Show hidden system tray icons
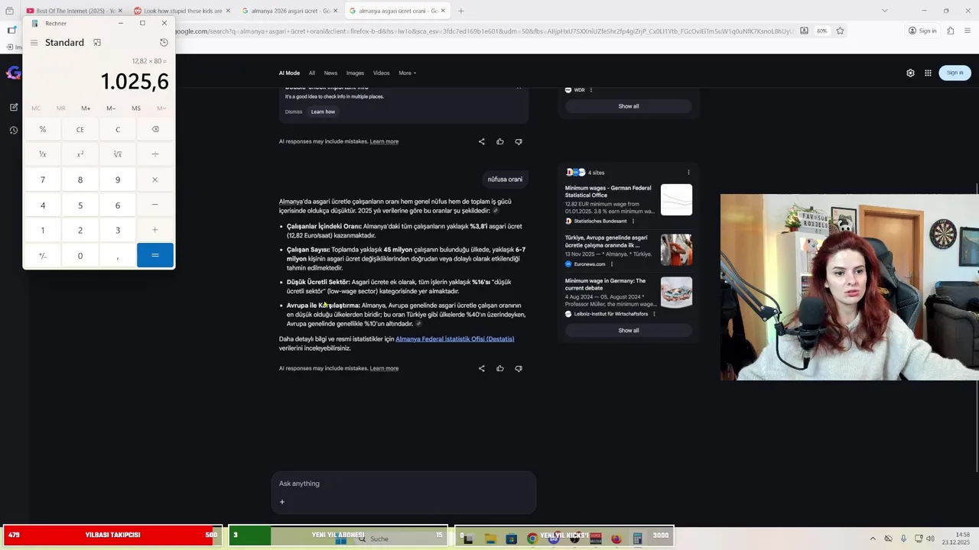 pos(873,539)
